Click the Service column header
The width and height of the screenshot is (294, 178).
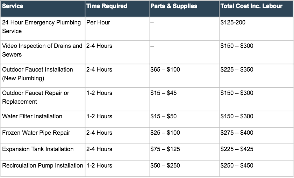[13, 6]
